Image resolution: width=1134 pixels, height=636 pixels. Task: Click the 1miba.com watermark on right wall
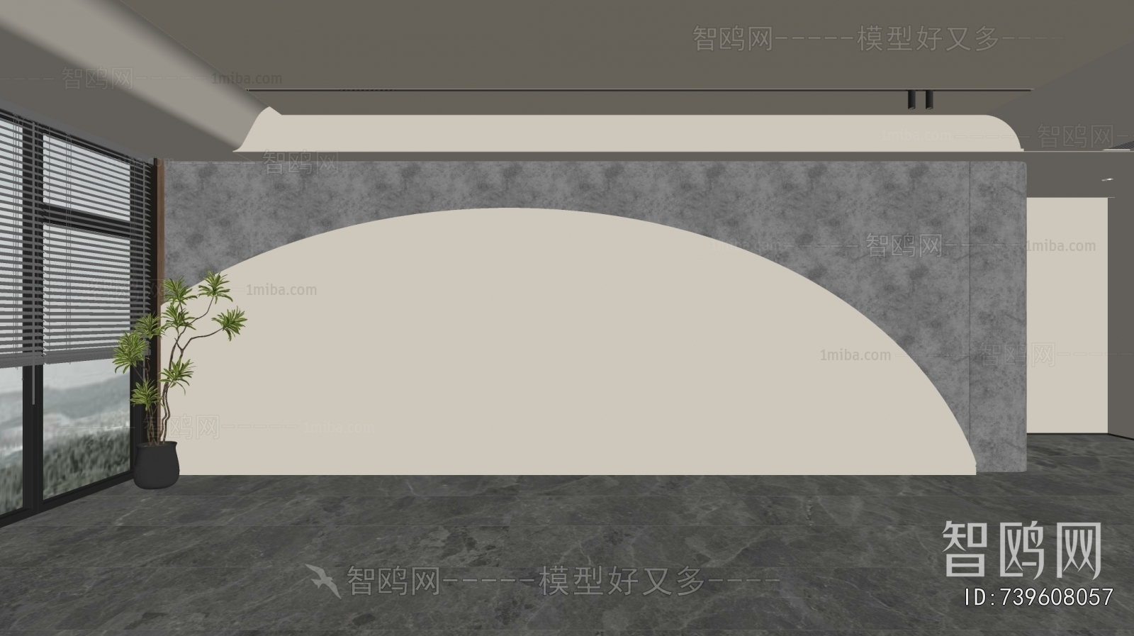pos(1060,246)
